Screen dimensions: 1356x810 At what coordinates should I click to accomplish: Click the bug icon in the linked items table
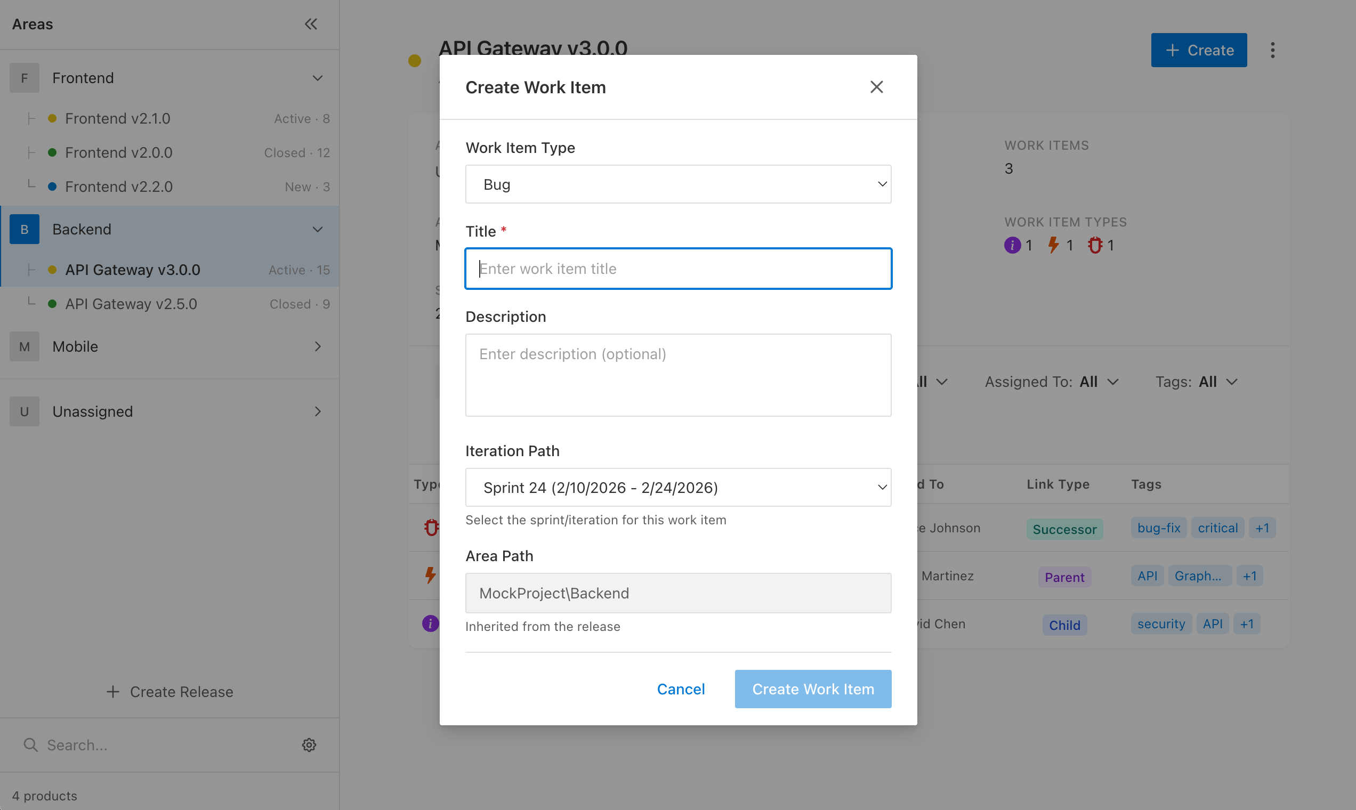(431, 527)
